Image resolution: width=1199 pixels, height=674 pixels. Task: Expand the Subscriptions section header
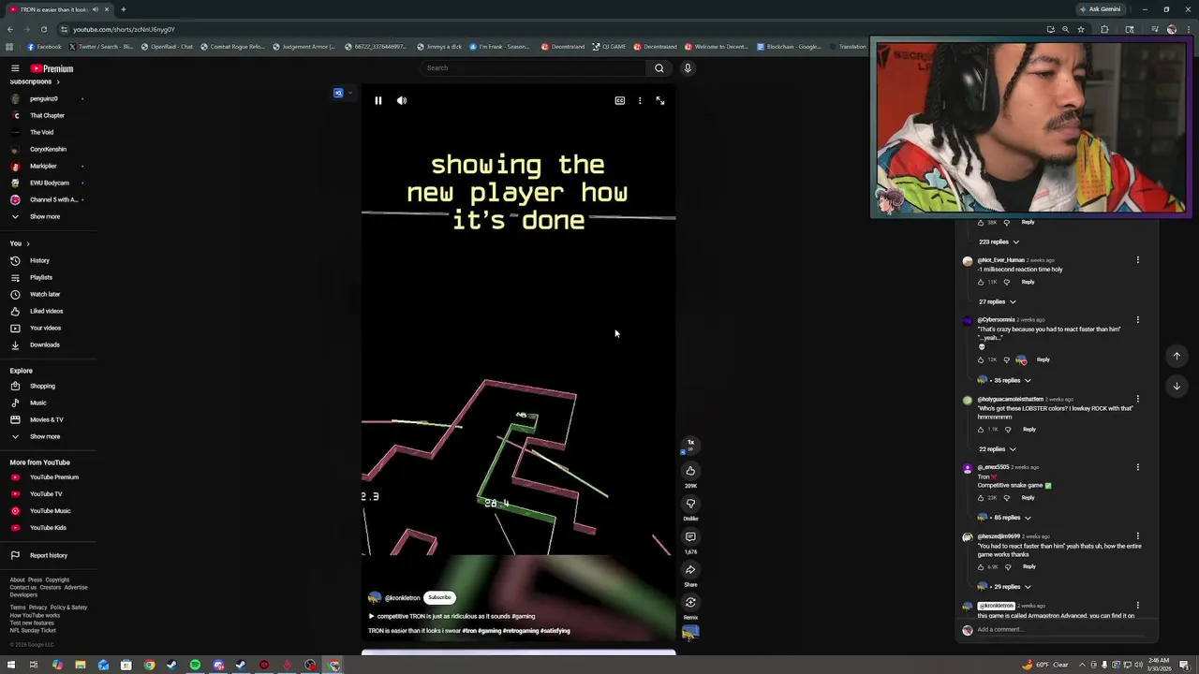35,81
